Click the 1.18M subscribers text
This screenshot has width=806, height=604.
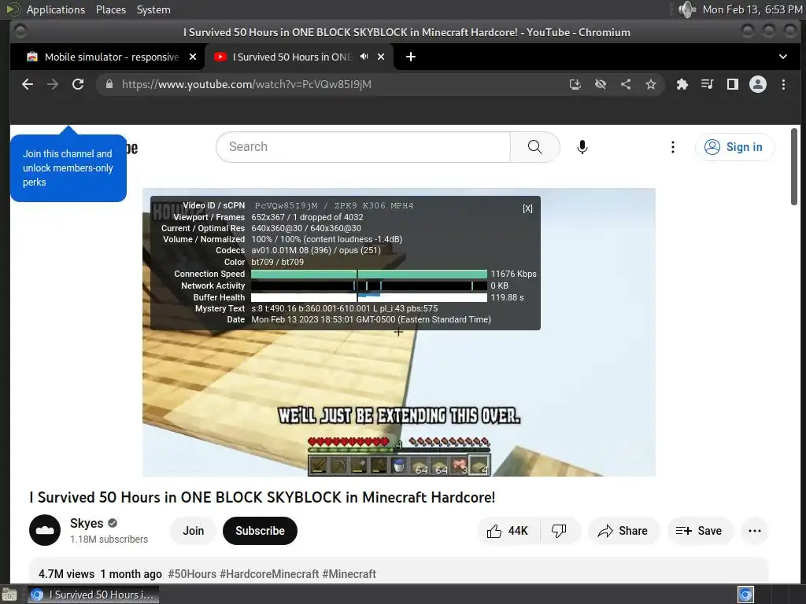(x=109, y=540)
